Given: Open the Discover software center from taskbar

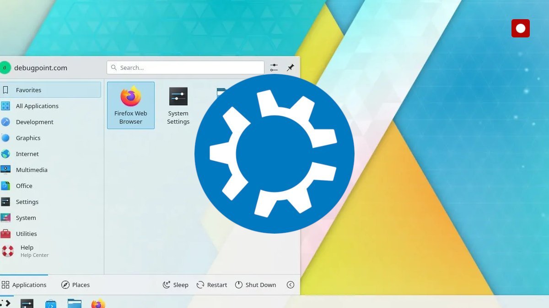Looking at the screenshot, I should pos(50,303).
